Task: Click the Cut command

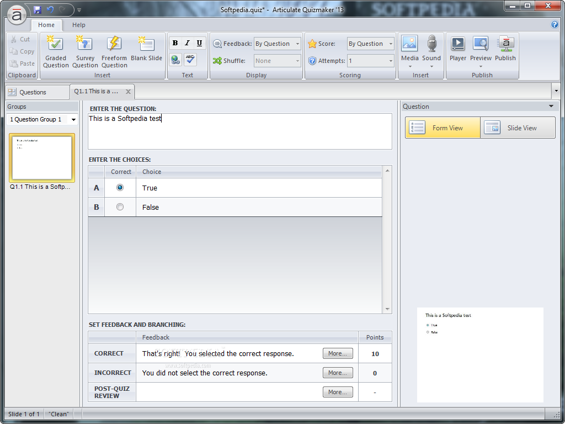Action: pos(20,39)
